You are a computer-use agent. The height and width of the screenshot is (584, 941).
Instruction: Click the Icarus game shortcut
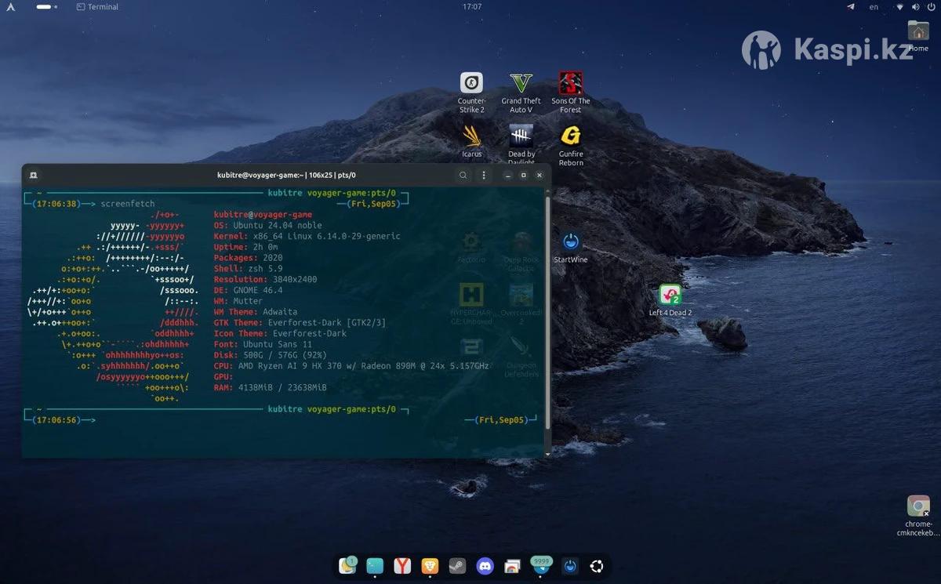pyautogui.click(x=471, y=136)
